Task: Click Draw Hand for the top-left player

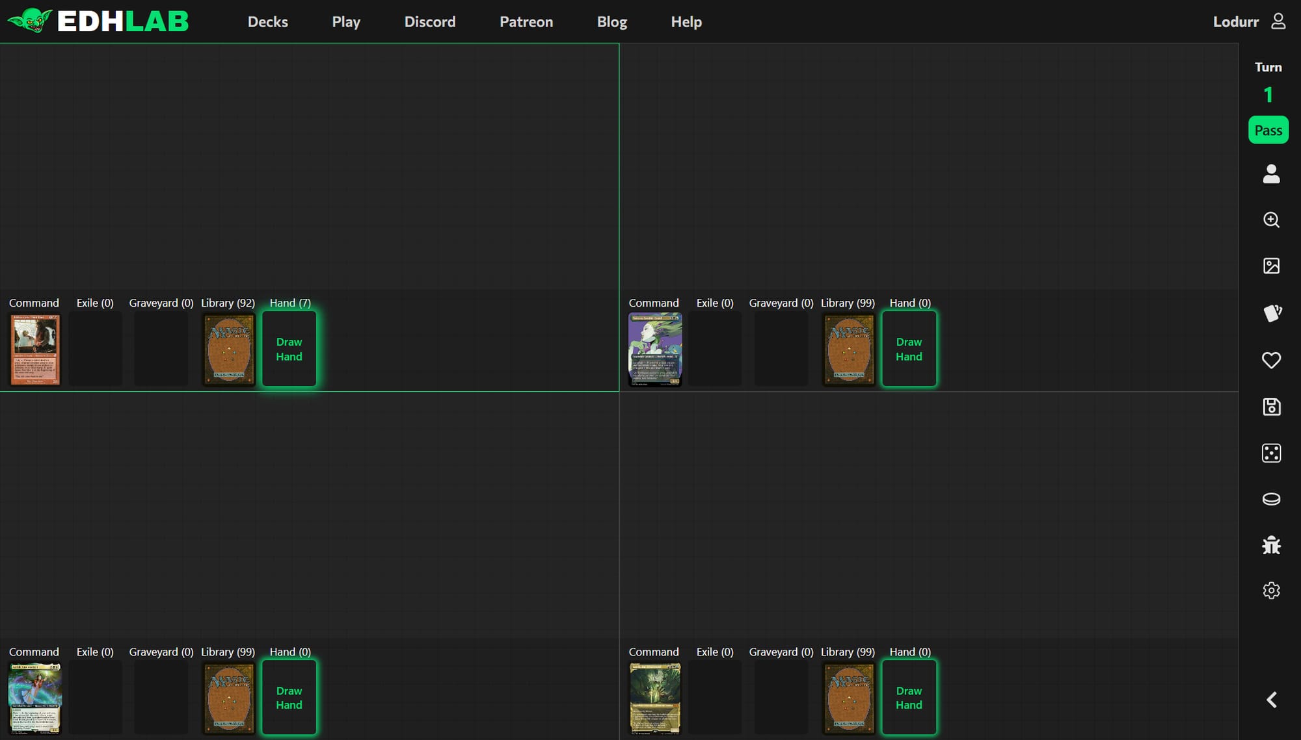Action: coord(289,349)
